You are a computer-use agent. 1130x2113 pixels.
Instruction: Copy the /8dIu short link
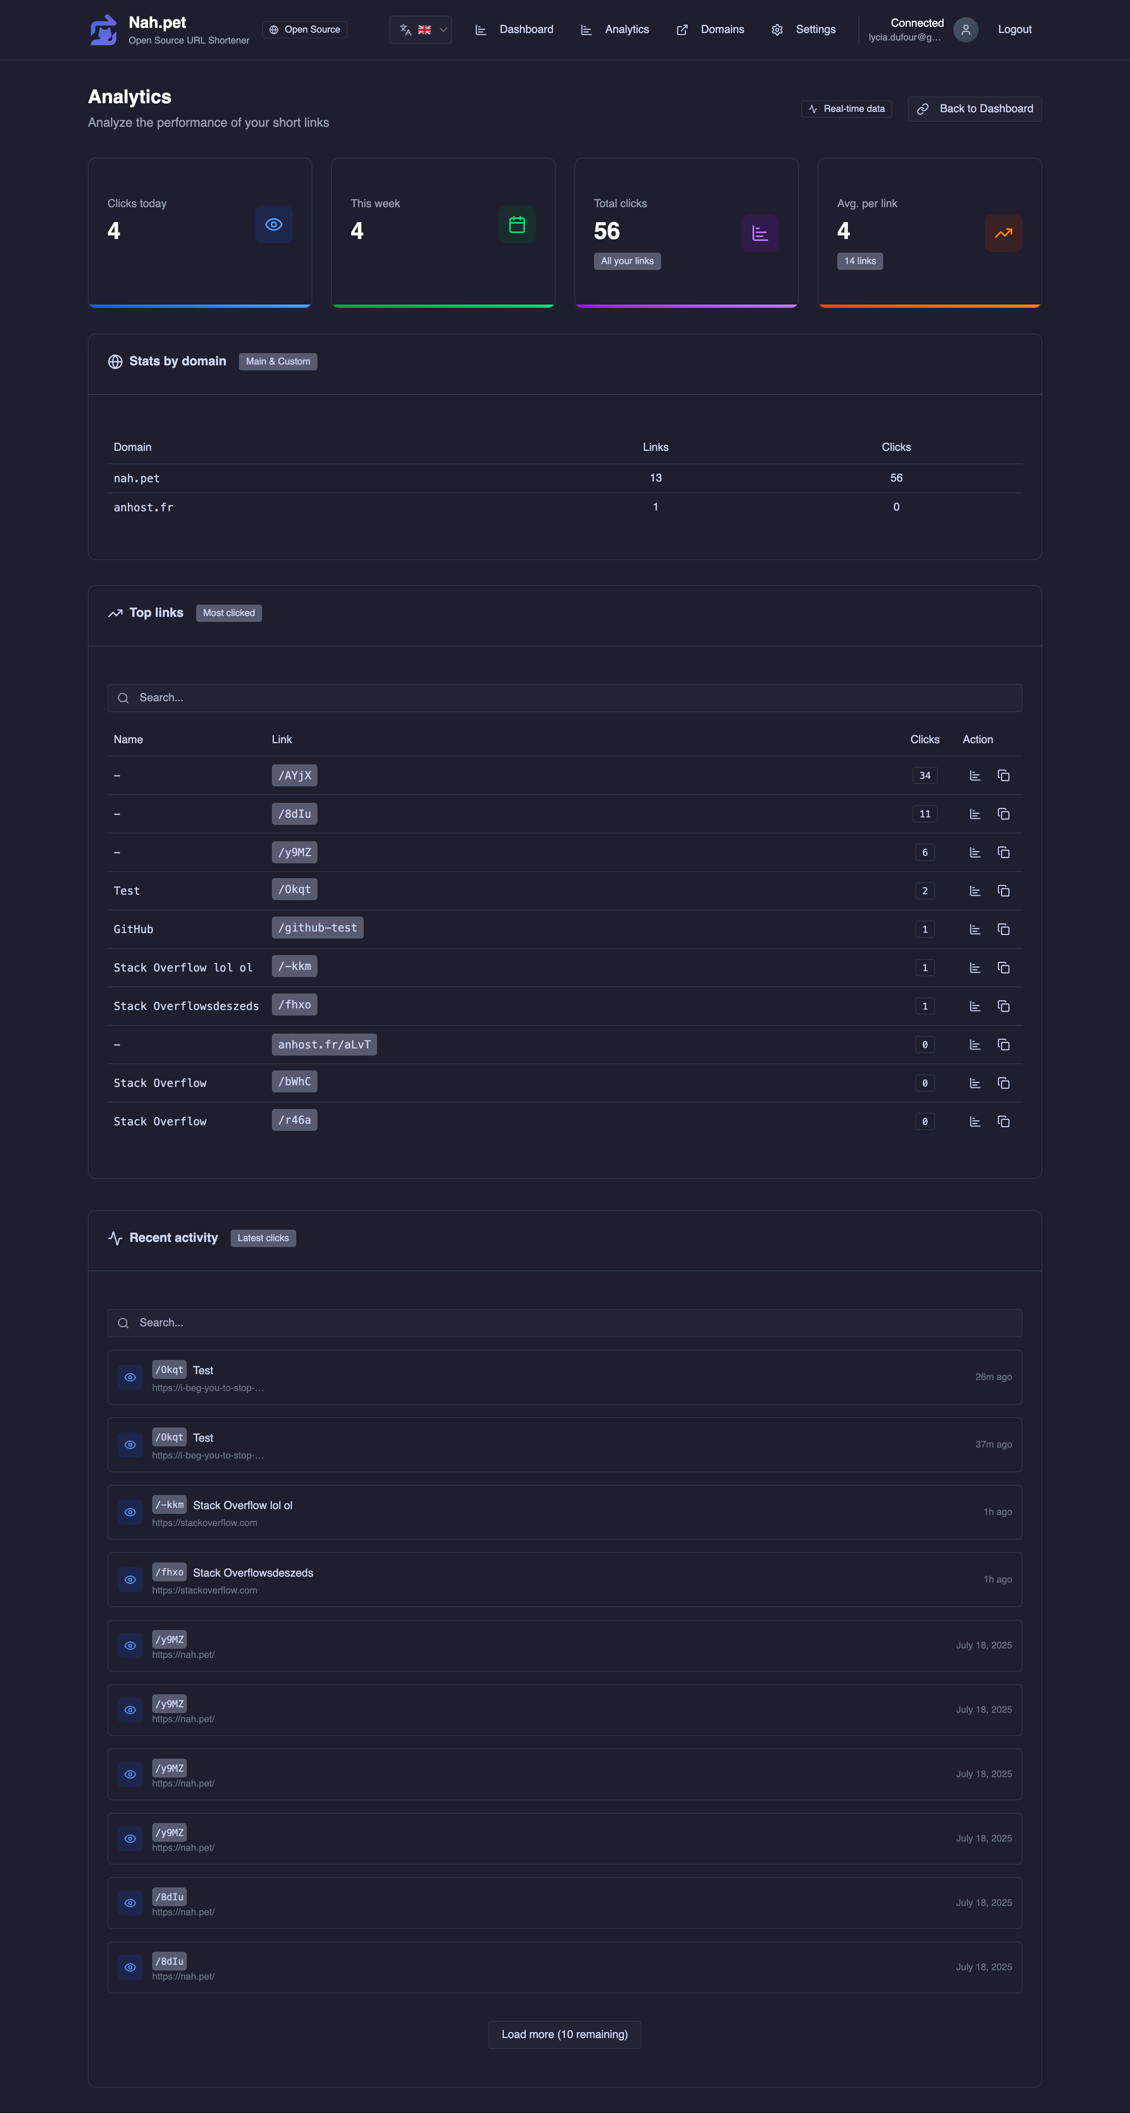(1003, 814)
